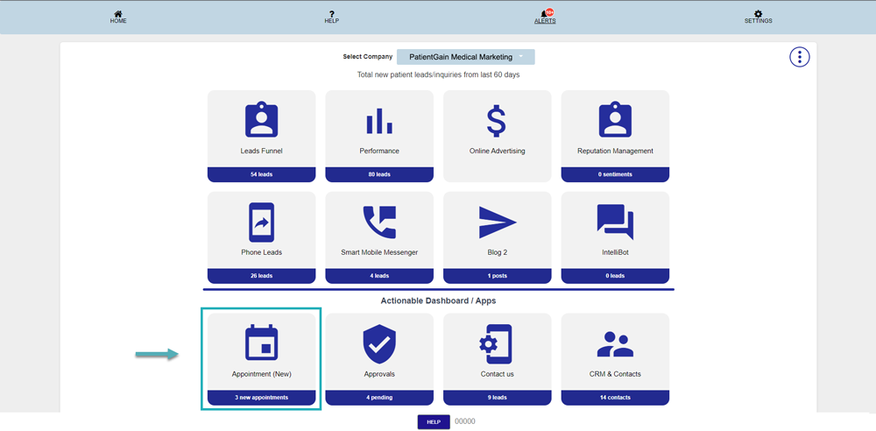Screen dimensions: 876x431
Task: Click the Blog 2 paper plane icon
Action: click(497, 223)
